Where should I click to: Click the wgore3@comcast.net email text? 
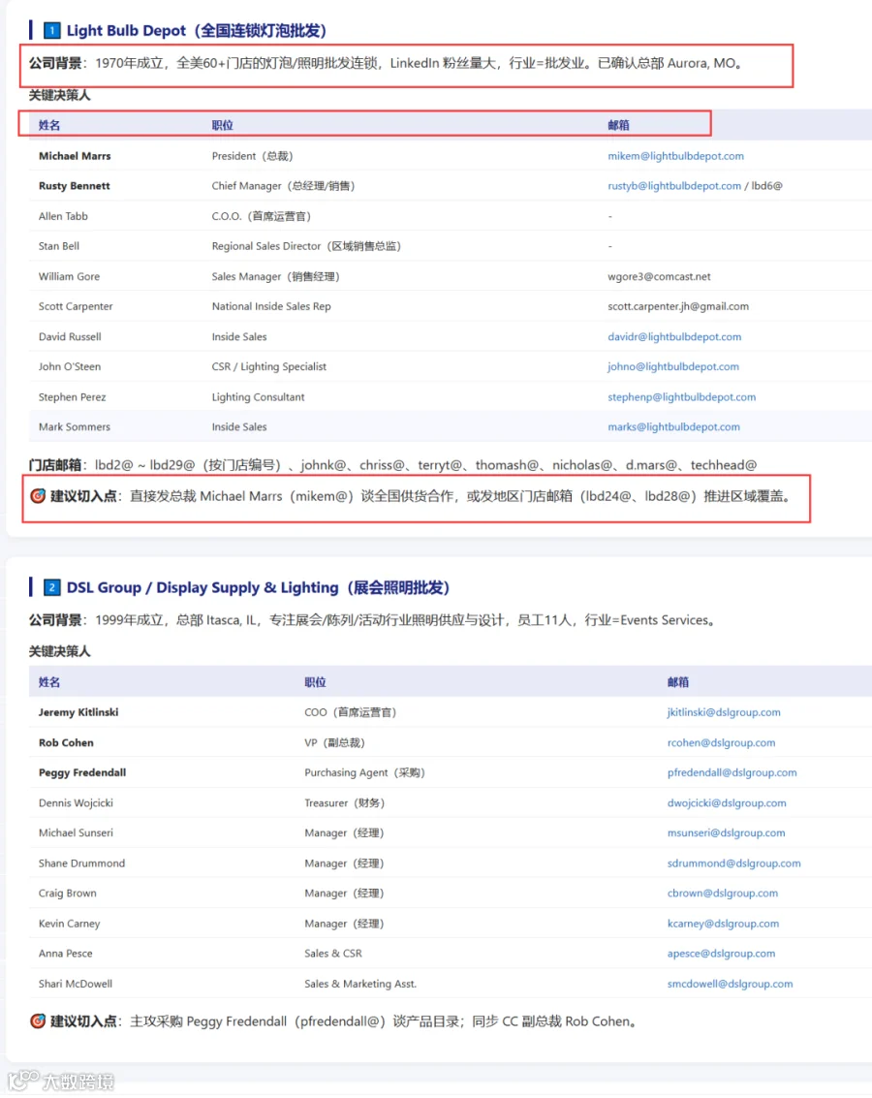[x=659, y=276]
